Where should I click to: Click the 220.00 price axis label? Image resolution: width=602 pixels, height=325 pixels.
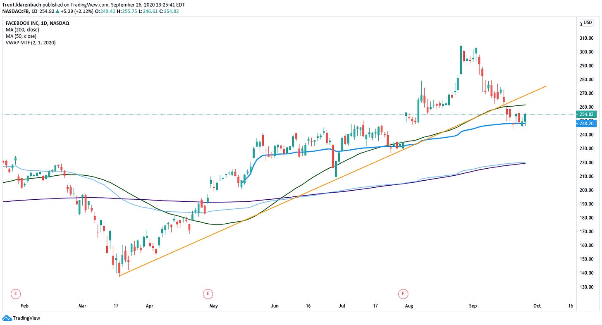click(x=588, y=162)
